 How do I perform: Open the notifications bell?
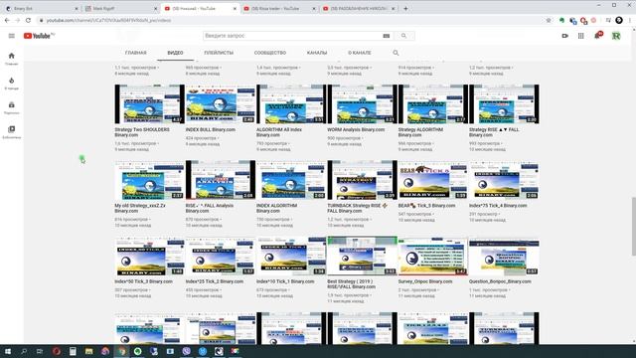[597, 36]
